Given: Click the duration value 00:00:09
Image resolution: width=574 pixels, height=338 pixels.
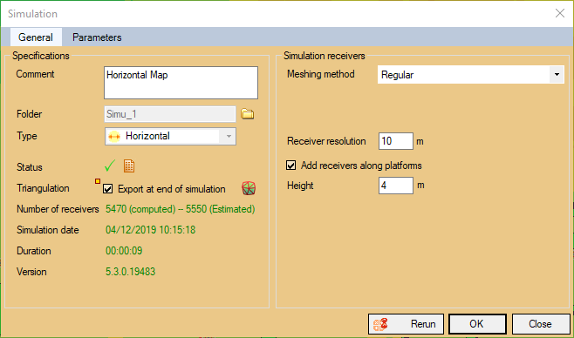Looking at the screenshot, I should (124, 251).
